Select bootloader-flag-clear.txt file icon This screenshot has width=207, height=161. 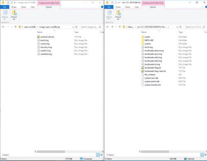pos(143,71)
